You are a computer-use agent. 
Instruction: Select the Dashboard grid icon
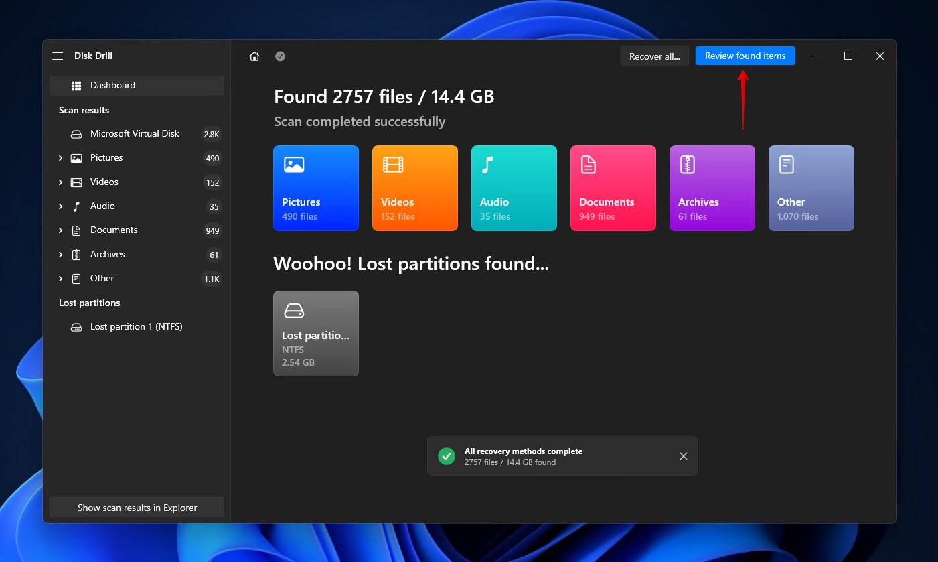[x=76, y=86]
